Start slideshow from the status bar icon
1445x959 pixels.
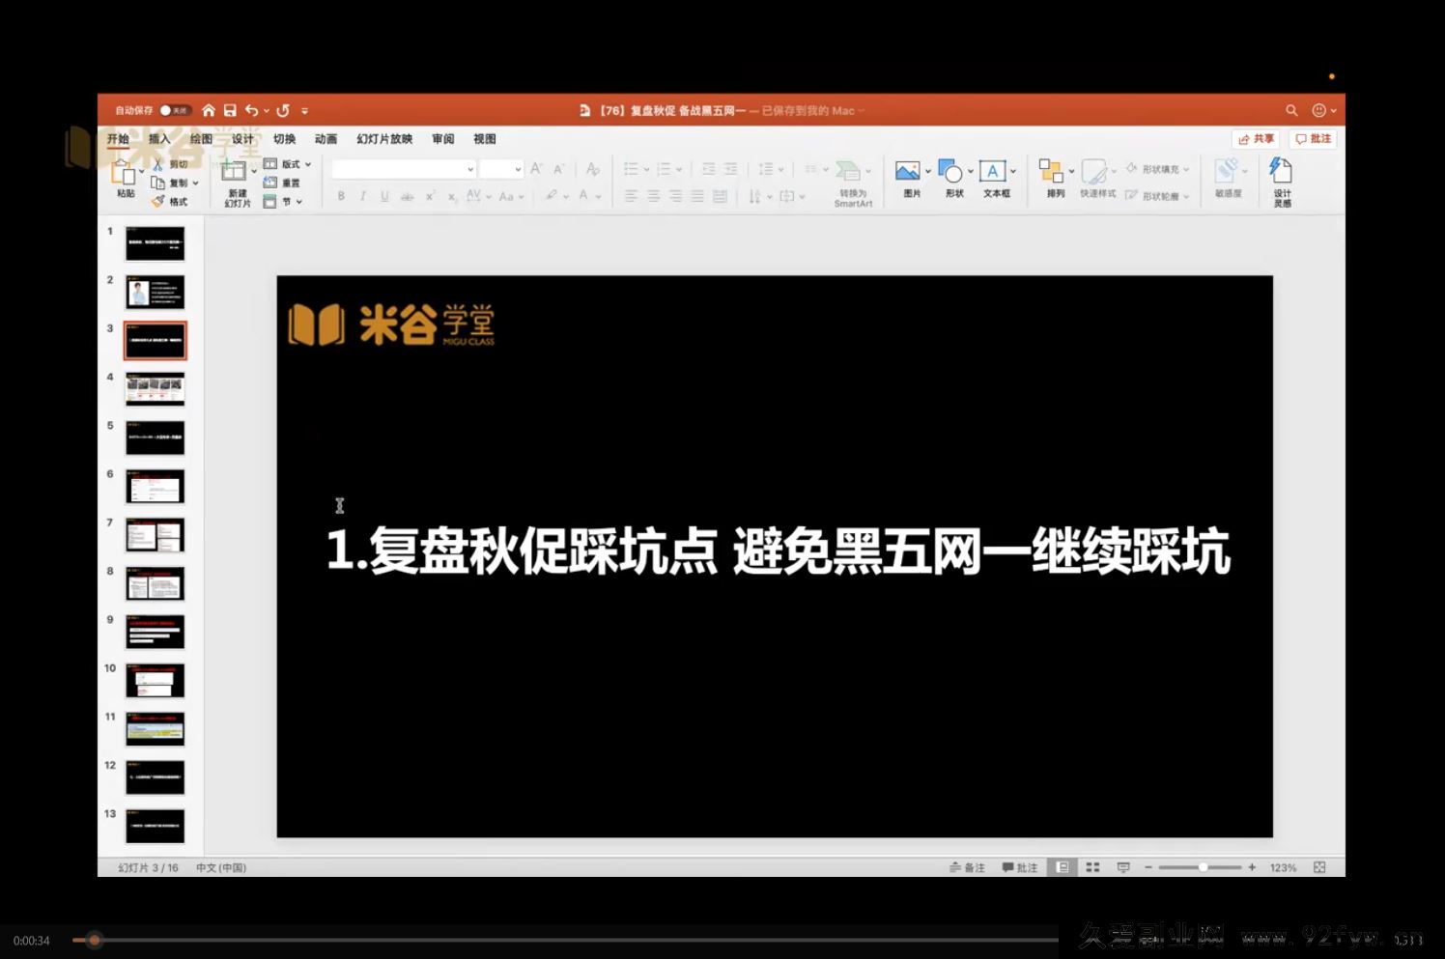(x=1121, y=867)
